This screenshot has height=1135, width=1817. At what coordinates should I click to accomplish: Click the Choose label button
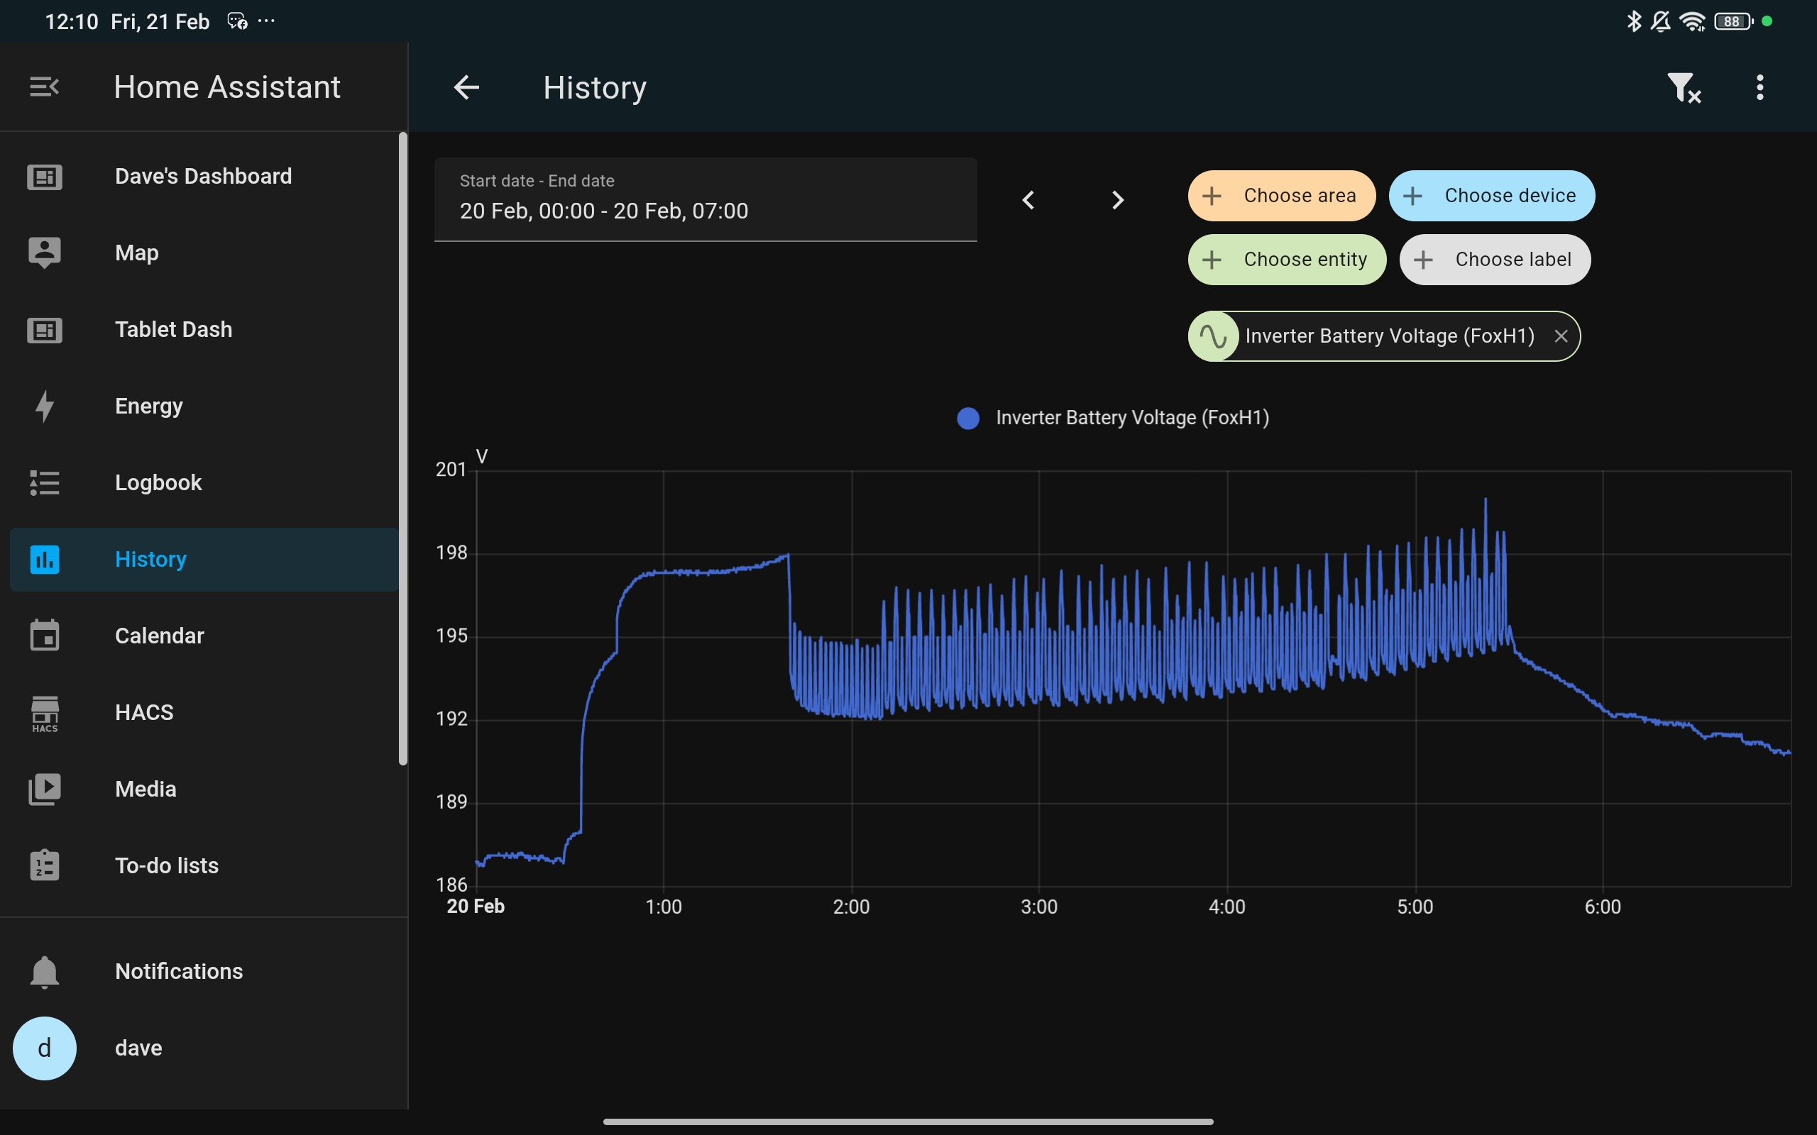point(1494,260)
